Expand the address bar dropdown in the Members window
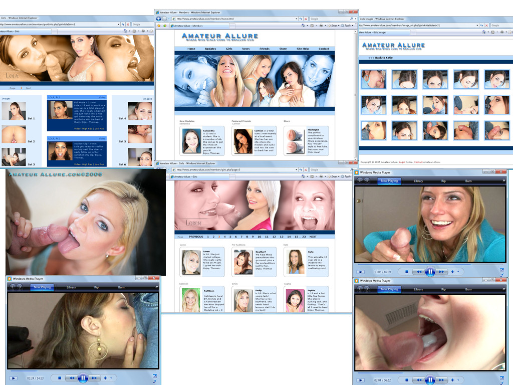This screenshot has height=385, width=513. click(x=296, y=19)
